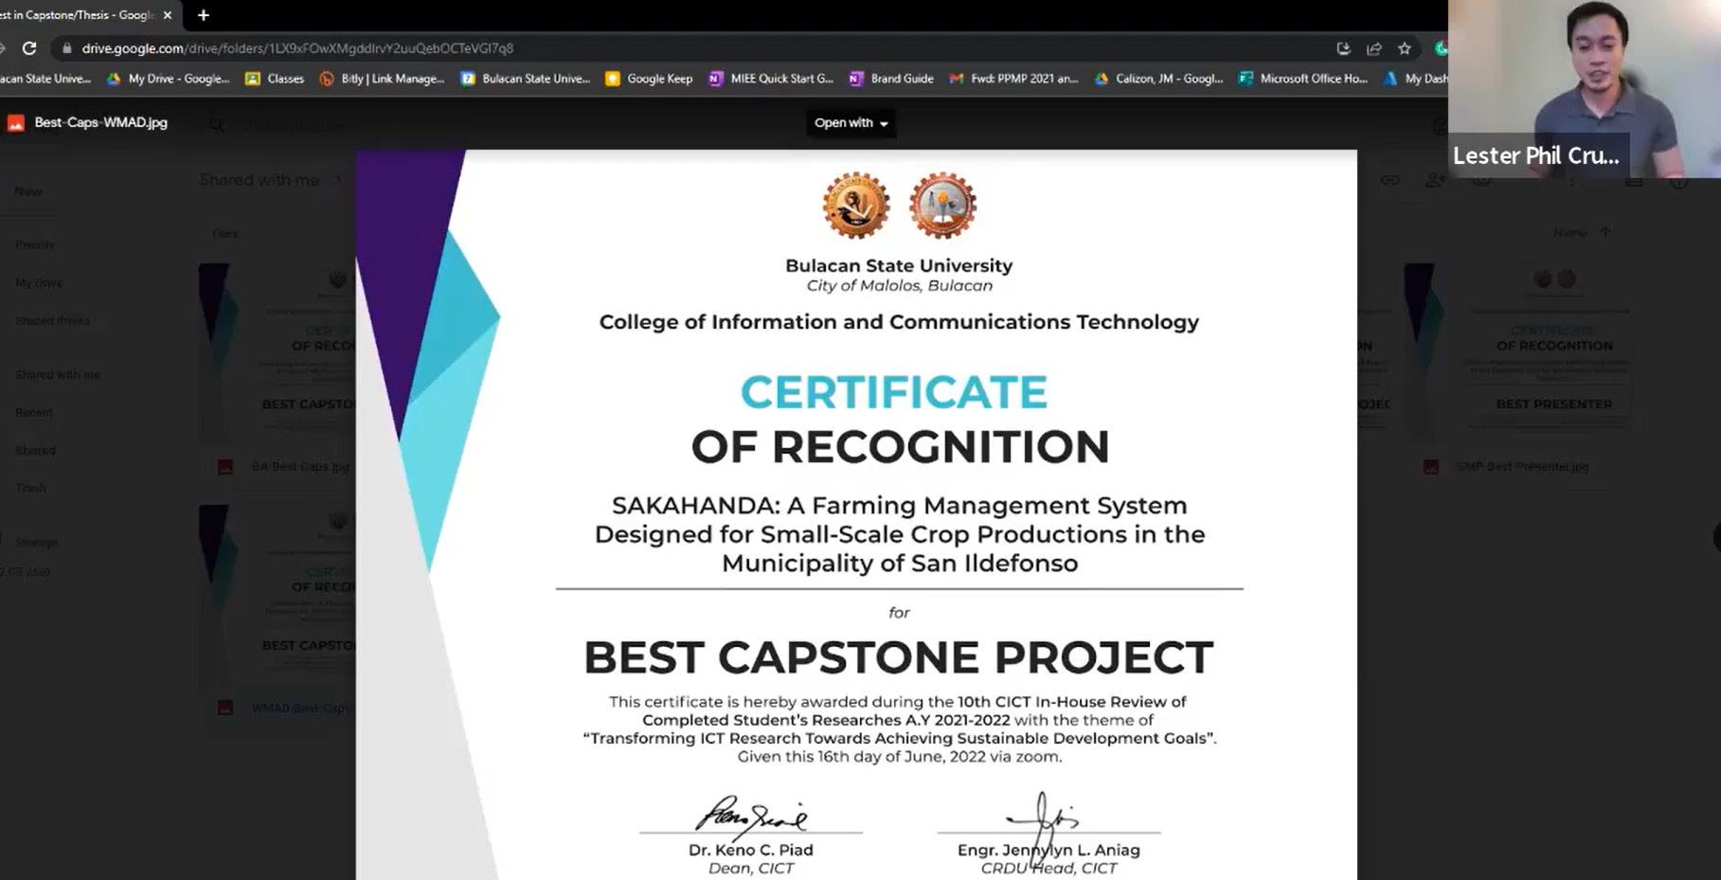Click the Best-Caps-WMAD.jpg file name
Image resolution: width=1721 pixels, height=880 pixels.
tap(101, 122)
